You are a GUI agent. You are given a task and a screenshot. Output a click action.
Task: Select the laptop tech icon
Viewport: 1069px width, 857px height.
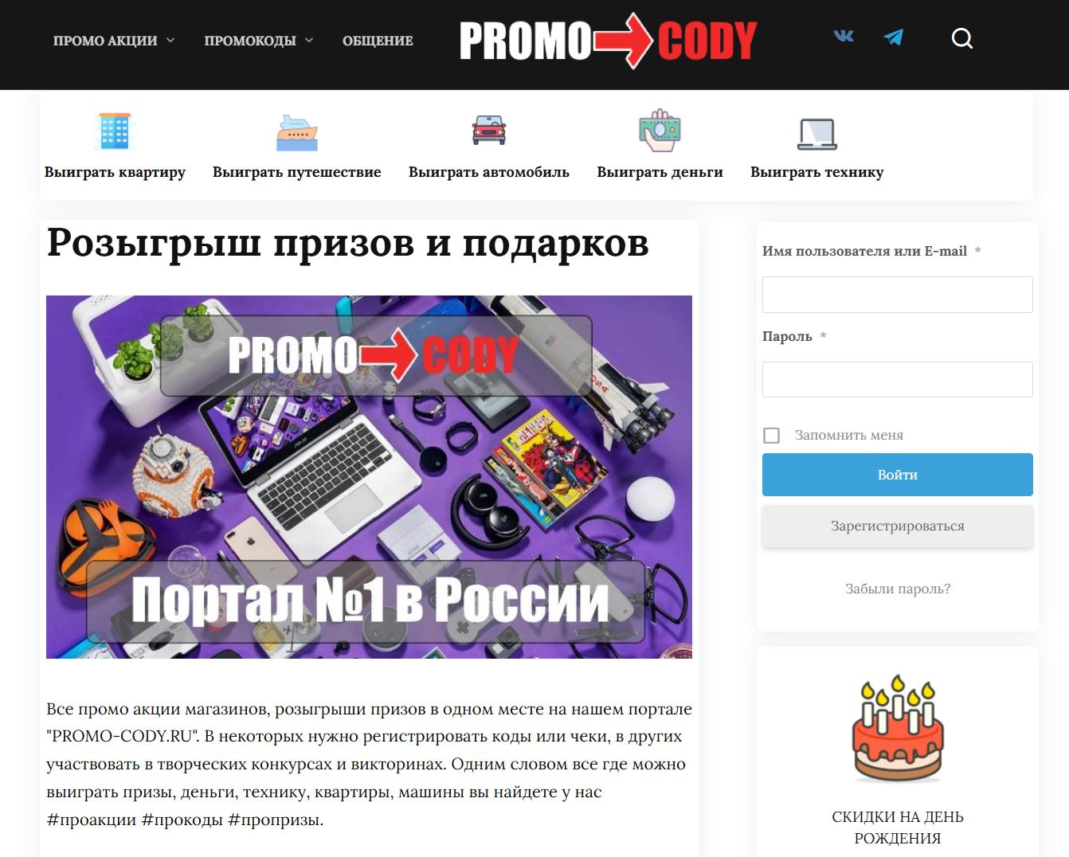coord(817,134)
